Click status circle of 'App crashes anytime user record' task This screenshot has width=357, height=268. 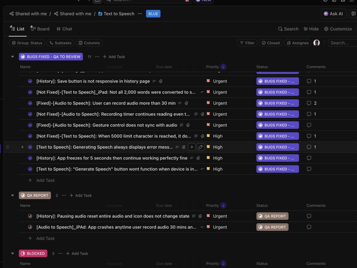pyautogui.click(x=30, y=227)
